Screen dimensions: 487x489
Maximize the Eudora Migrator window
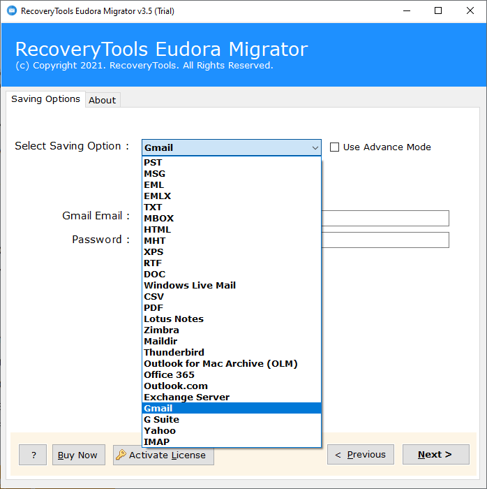[438, 11]
